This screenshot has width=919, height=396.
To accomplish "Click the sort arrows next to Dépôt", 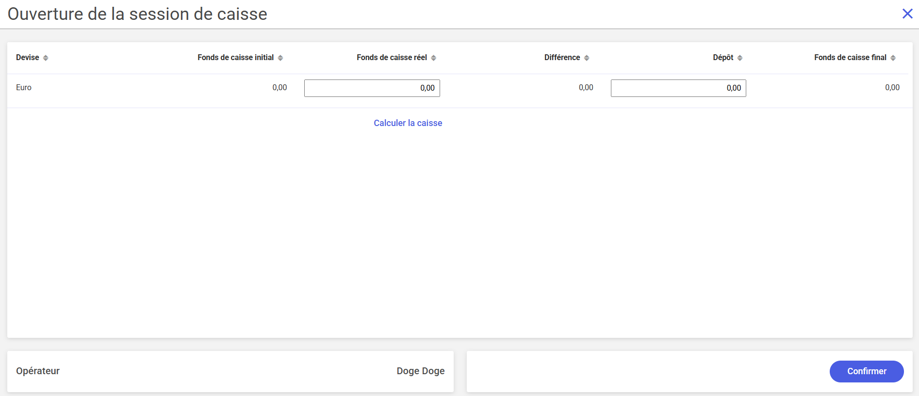I will (x=740, y=58).
